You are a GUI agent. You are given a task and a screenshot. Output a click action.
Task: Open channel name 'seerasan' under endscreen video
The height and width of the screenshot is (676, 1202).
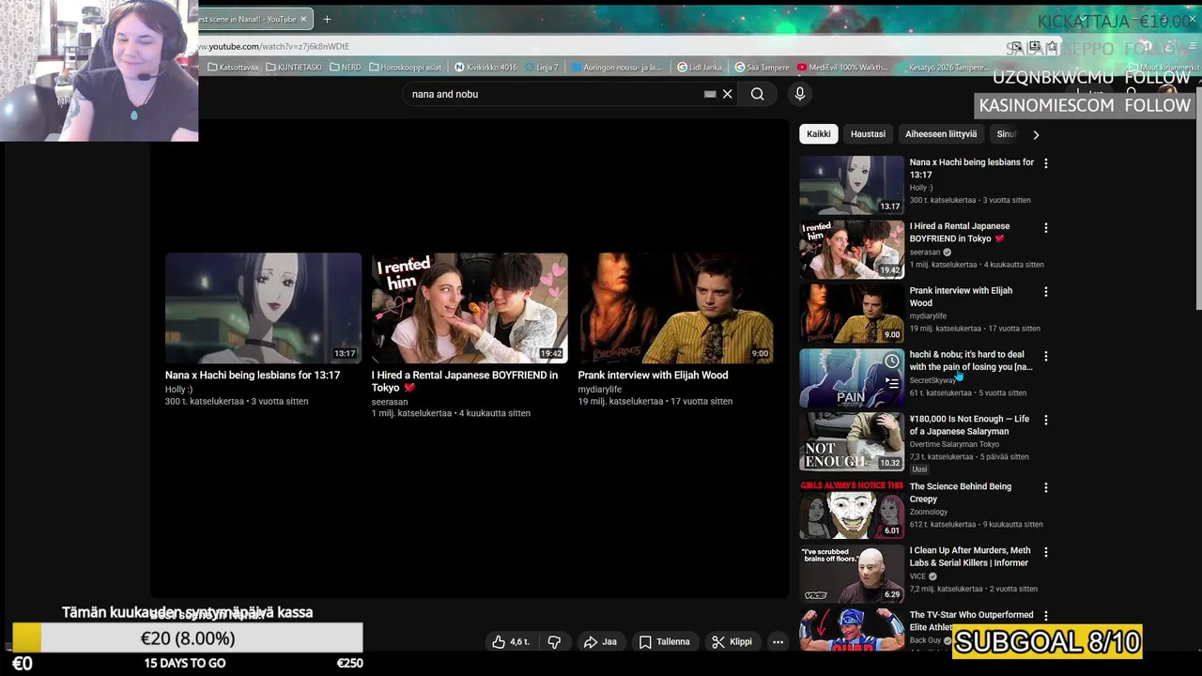(390, 402)
